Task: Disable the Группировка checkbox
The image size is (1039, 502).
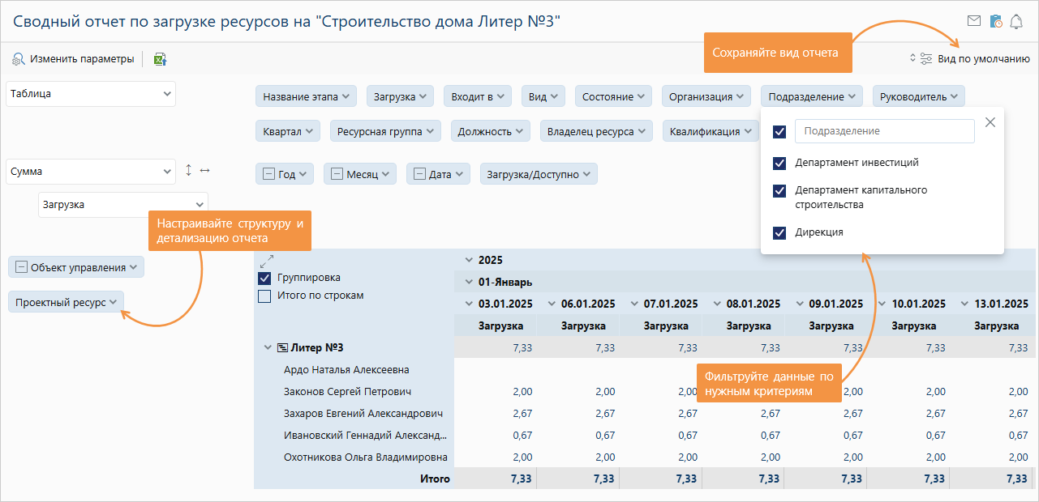Action: [264, 278]
